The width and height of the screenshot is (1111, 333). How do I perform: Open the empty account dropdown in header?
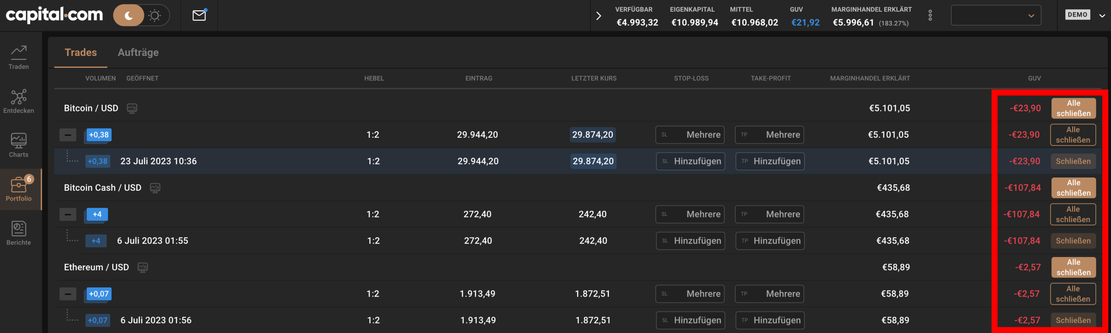(996, 16)
